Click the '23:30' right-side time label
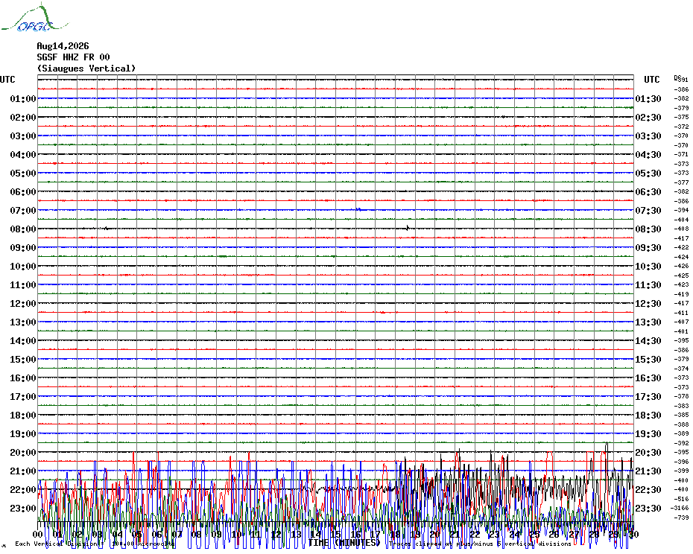The image size is (693, 554). [648, 508]
